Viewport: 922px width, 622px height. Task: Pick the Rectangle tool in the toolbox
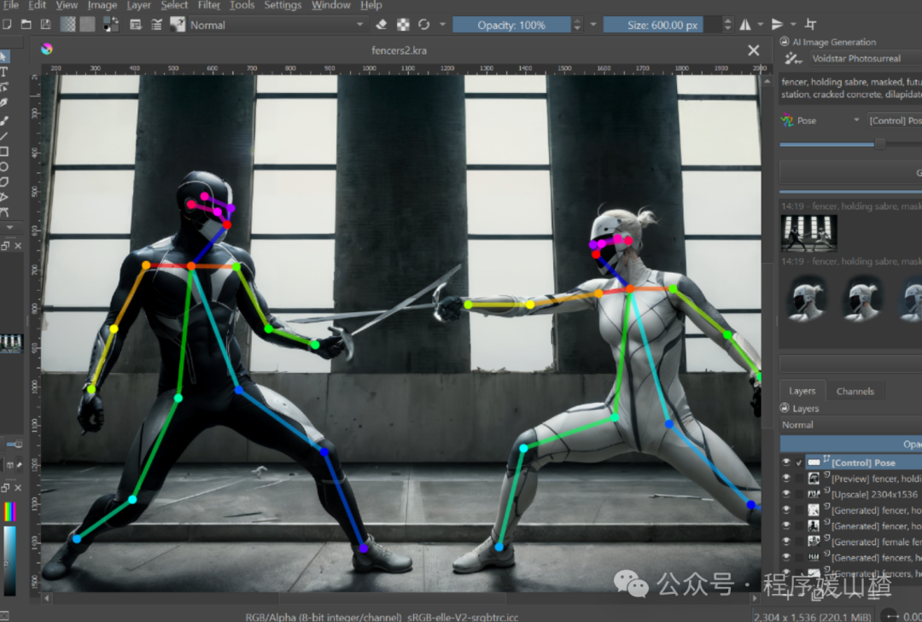[x=4, y=152]
